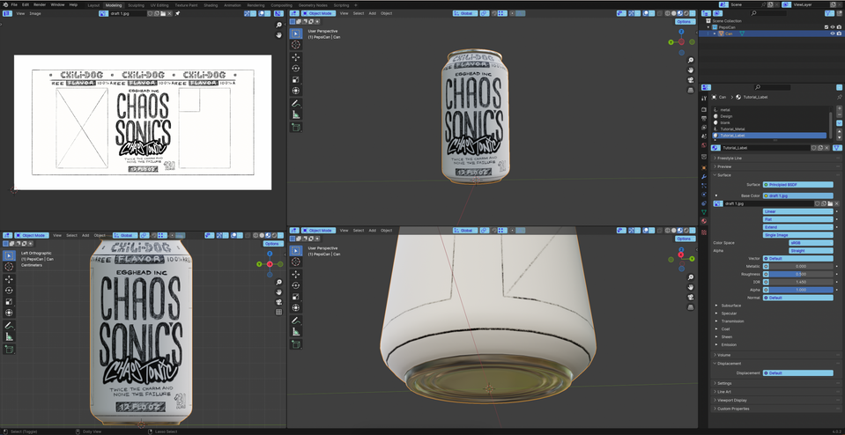Toggle the grid icon in Left Orthographic viewport
Image resolution: width=845 pixels, height=435 pixels.
[x=278, y=312]
